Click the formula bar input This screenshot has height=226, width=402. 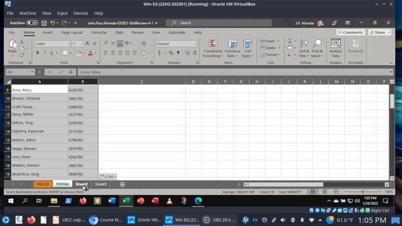click(234, 72)
